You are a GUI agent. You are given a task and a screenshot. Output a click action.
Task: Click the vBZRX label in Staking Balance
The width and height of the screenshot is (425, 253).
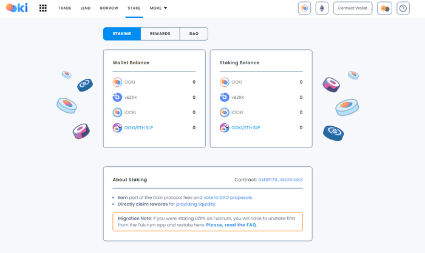(238, 97)
